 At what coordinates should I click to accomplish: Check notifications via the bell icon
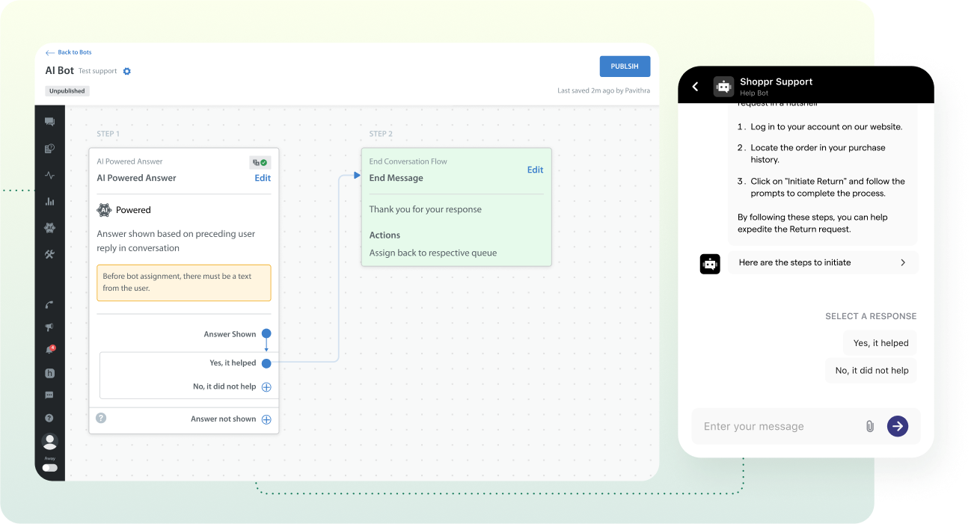[x=49, y=348]
